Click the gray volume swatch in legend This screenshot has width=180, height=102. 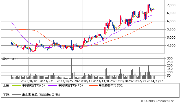[16, 95]
